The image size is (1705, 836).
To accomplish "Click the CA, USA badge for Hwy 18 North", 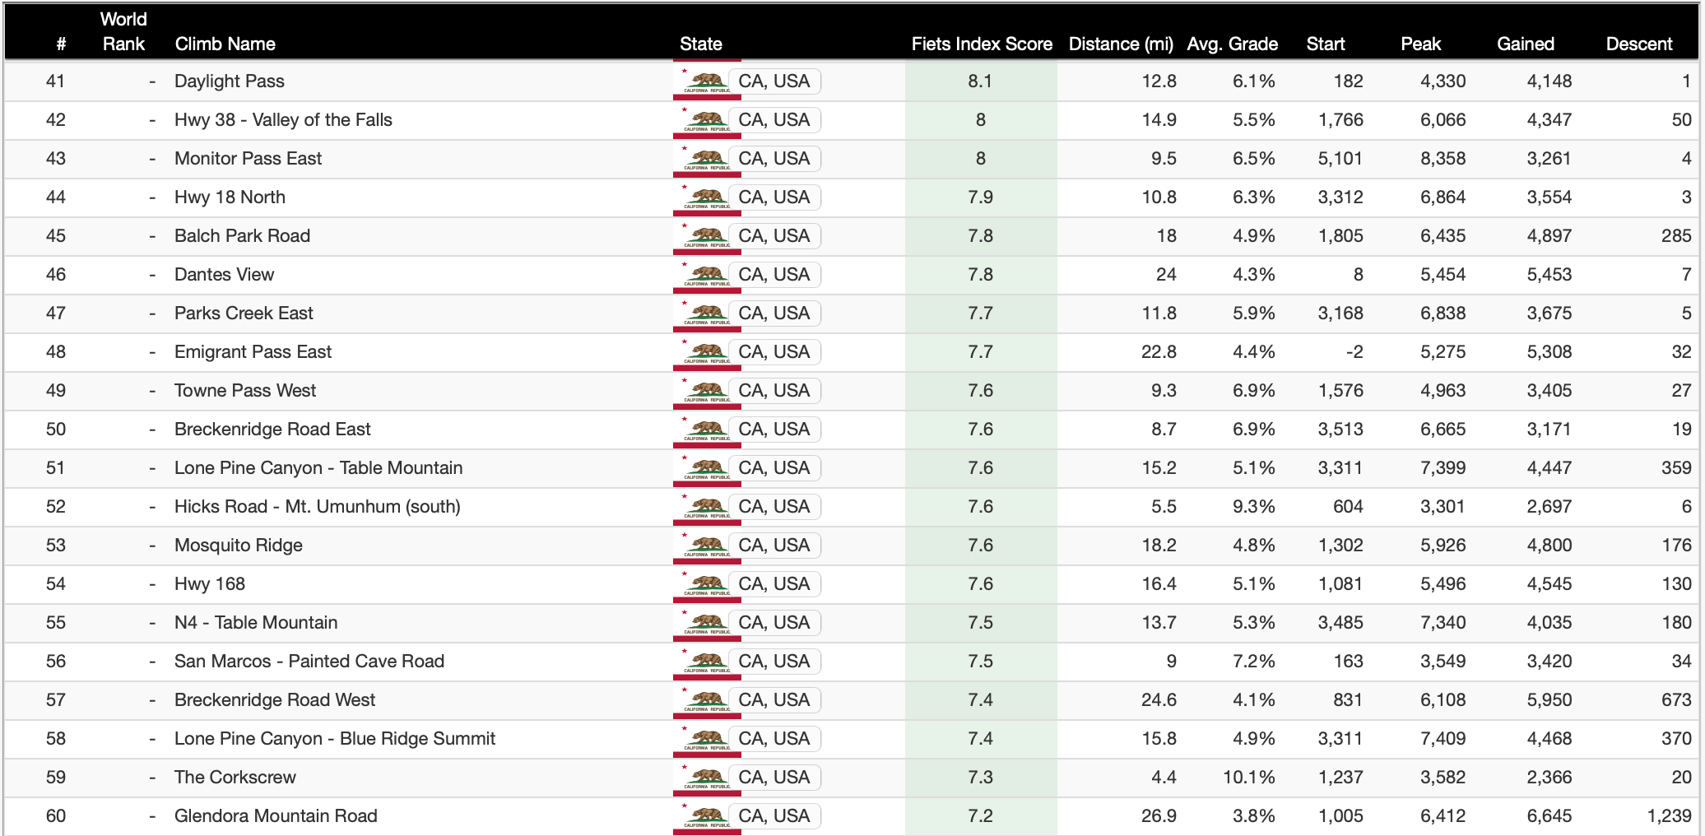I will (774, 197).
